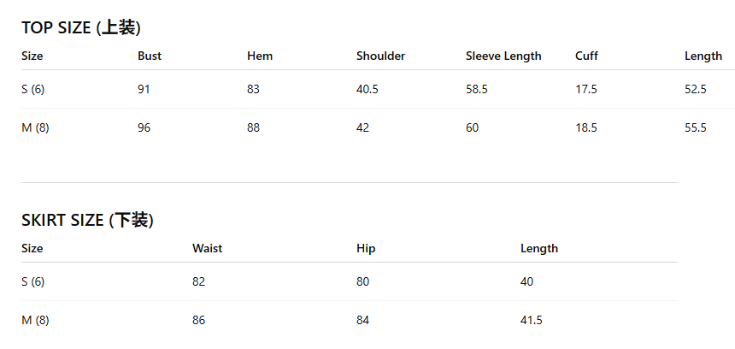Screen dimensions: 735x349
Task: Click the Sleeve Length column header
Action: (503, 56)
